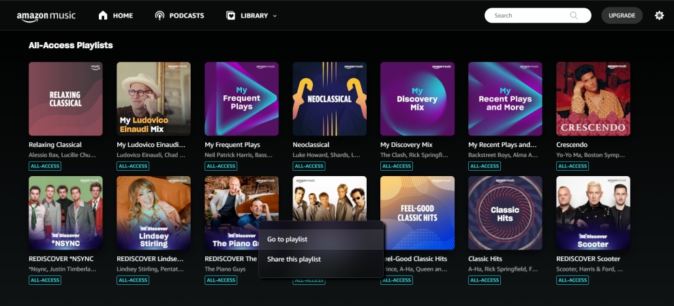Open Classic Hits cover art

point(505,213)
